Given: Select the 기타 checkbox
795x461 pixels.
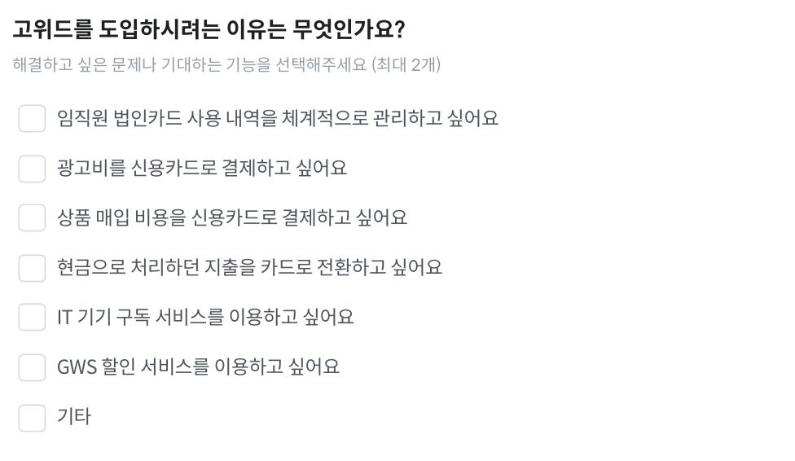Looking at the screenshot, I should (32, 417).
